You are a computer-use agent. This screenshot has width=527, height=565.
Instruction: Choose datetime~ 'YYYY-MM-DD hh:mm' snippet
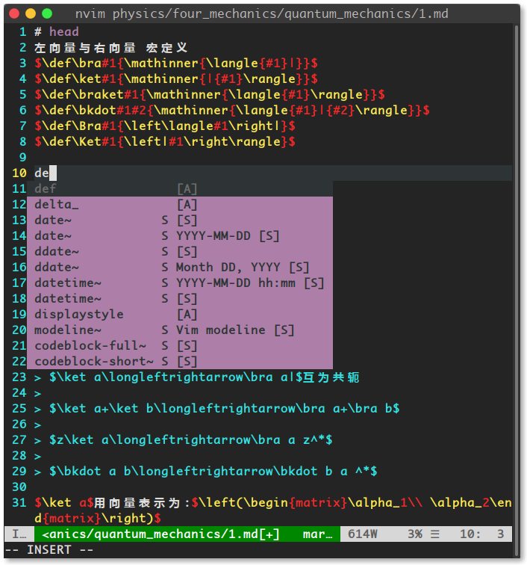pyautogui.click(x=179, y=282)
